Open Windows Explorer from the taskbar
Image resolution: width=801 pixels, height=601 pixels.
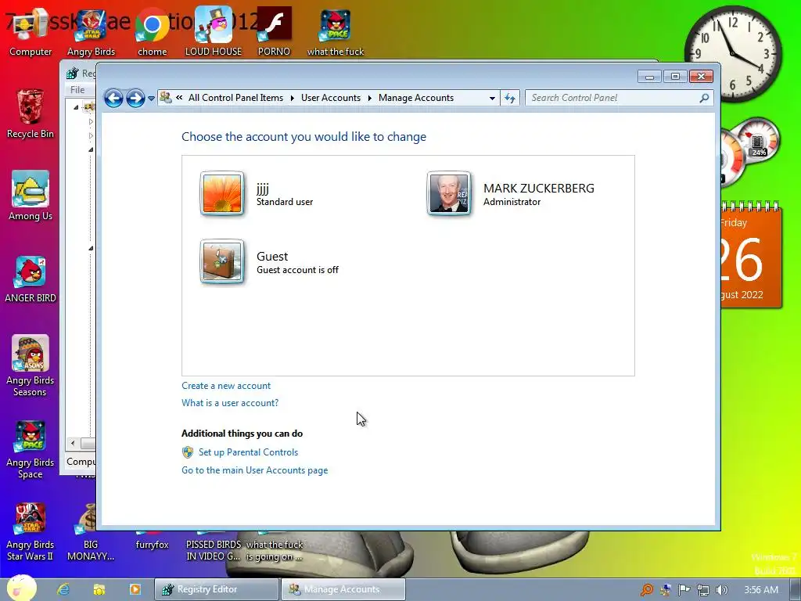point(99,589)
